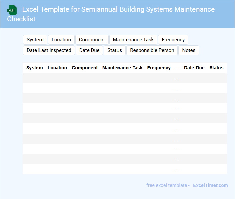Screen dimensions: 235x199
Task: Select the Date Last Inspected tag
Action: tap(49, 50)
